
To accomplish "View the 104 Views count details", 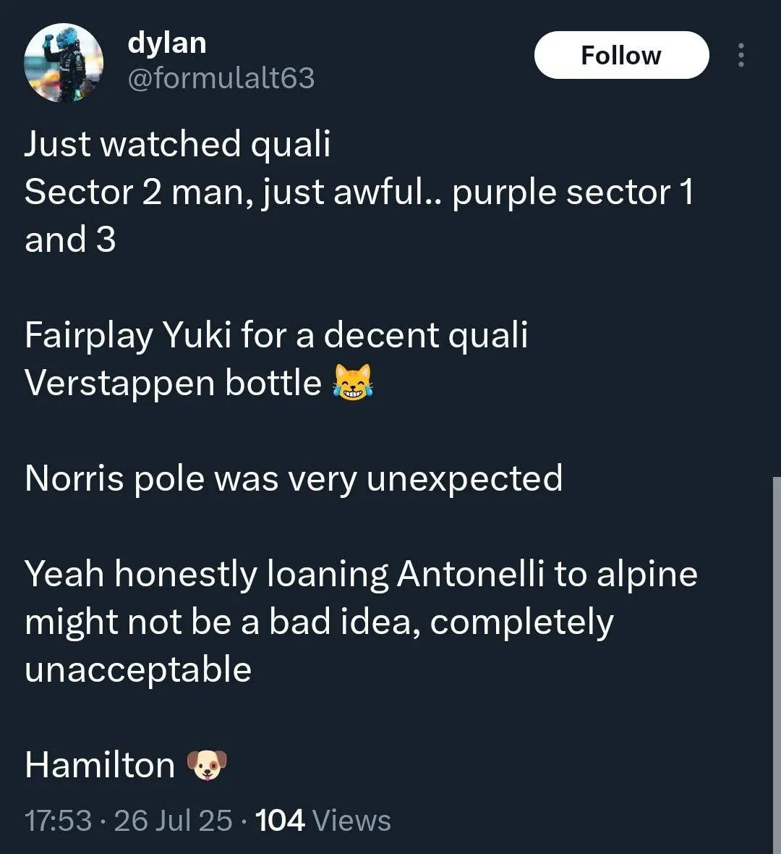I will tap(323, 820).
